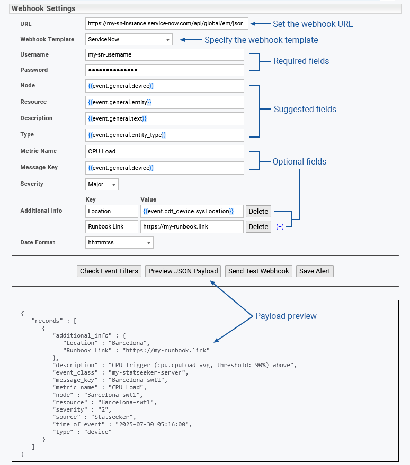410x465 pixels.
Task: Click the Description text field
Action: [x=164, y=118]
